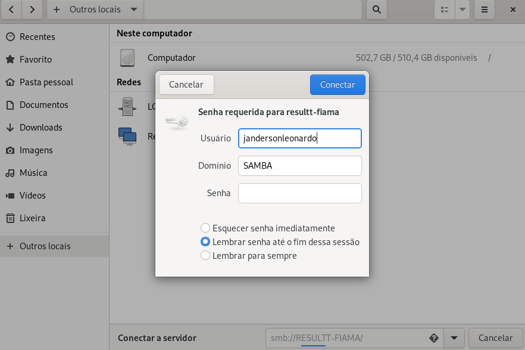The image size is (525, 350).
Task: Click the Lixeira trash icon in sidebar
Action: tap(10, 218)
